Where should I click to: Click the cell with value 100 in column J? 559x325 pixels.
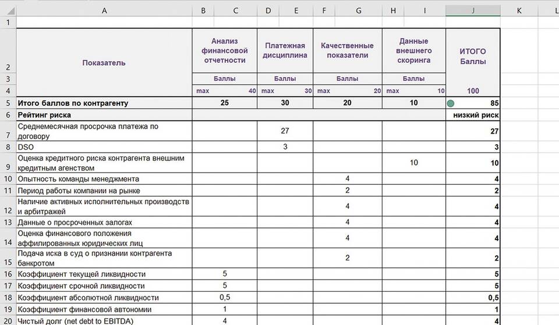click(472, 91)
